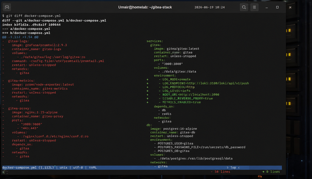Click the removed line 'gitea-metrics:'

click(x=21, y=81)
